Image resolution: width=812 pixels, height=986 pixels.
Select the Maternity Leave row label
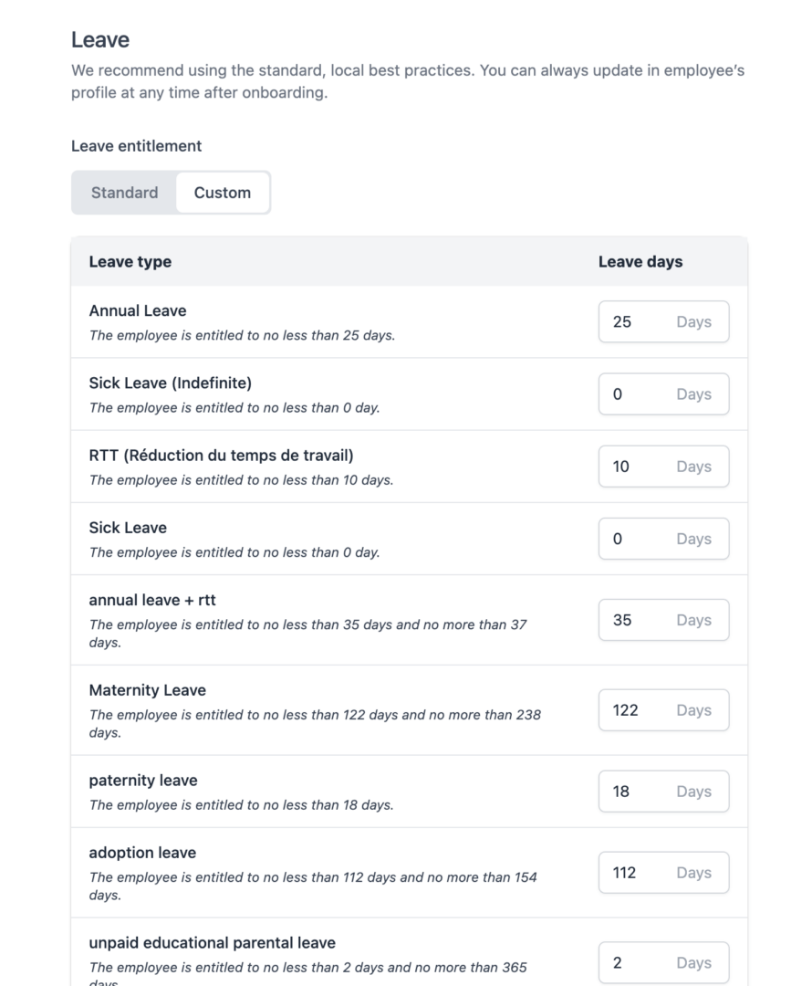click(x=147, y=690)
